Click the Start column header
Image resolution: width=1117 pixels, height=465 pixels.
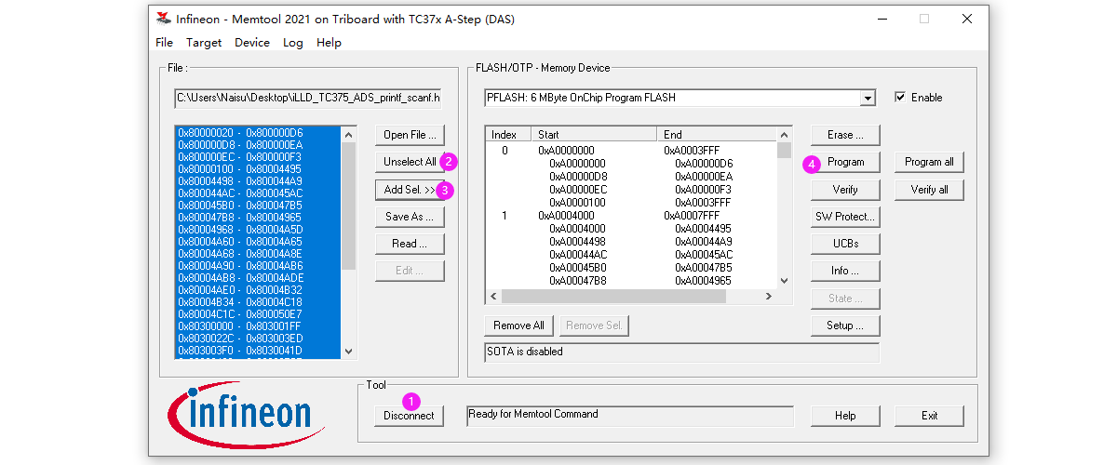(x=594, y=135)
